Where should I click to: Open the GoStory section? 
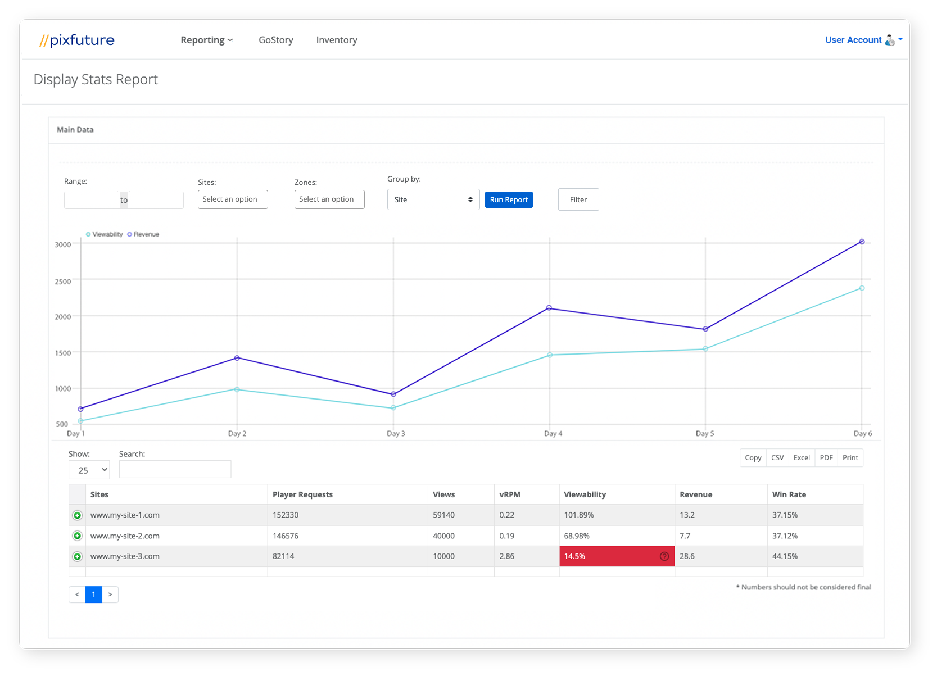tap(275, 39)
